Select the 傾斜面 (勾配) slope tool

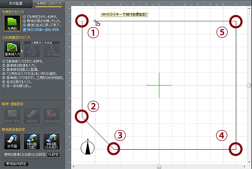(x=33, y=141)
